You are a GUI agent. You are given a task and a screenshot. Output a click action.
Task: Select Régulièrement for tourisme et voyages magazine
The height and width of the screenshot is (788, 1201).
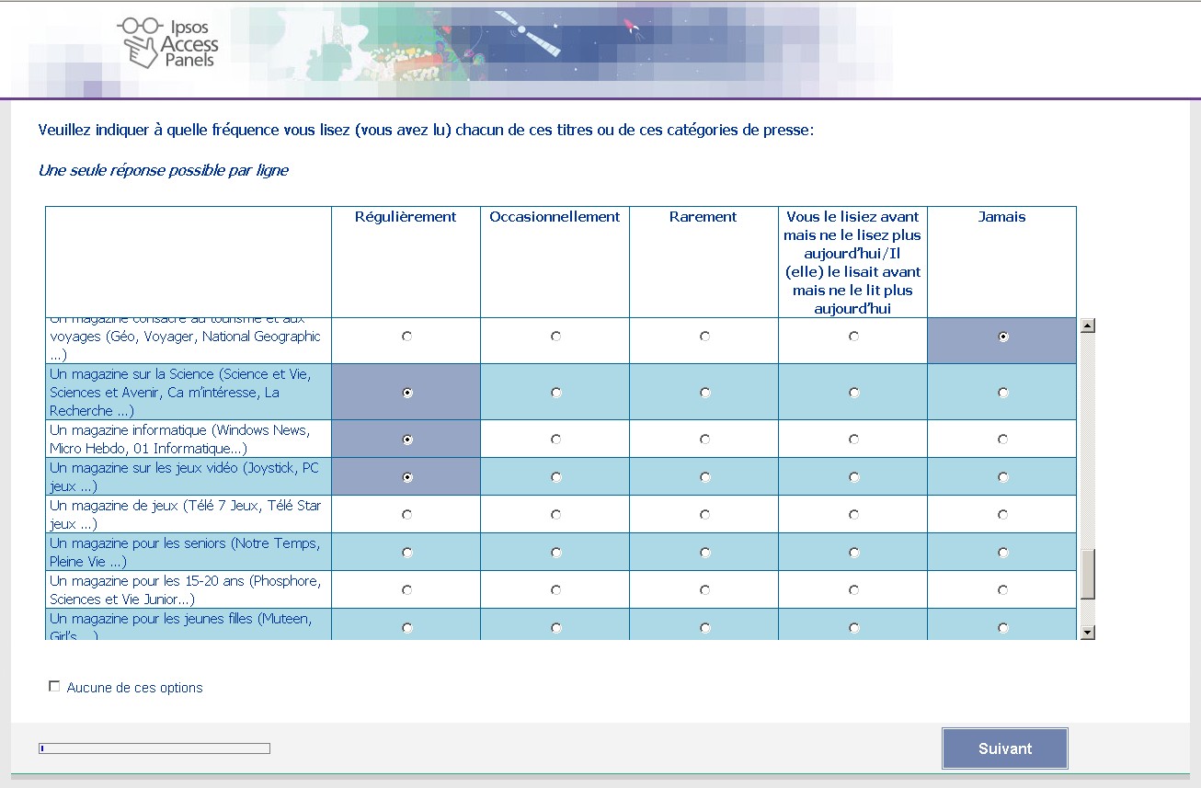point(406,337)
